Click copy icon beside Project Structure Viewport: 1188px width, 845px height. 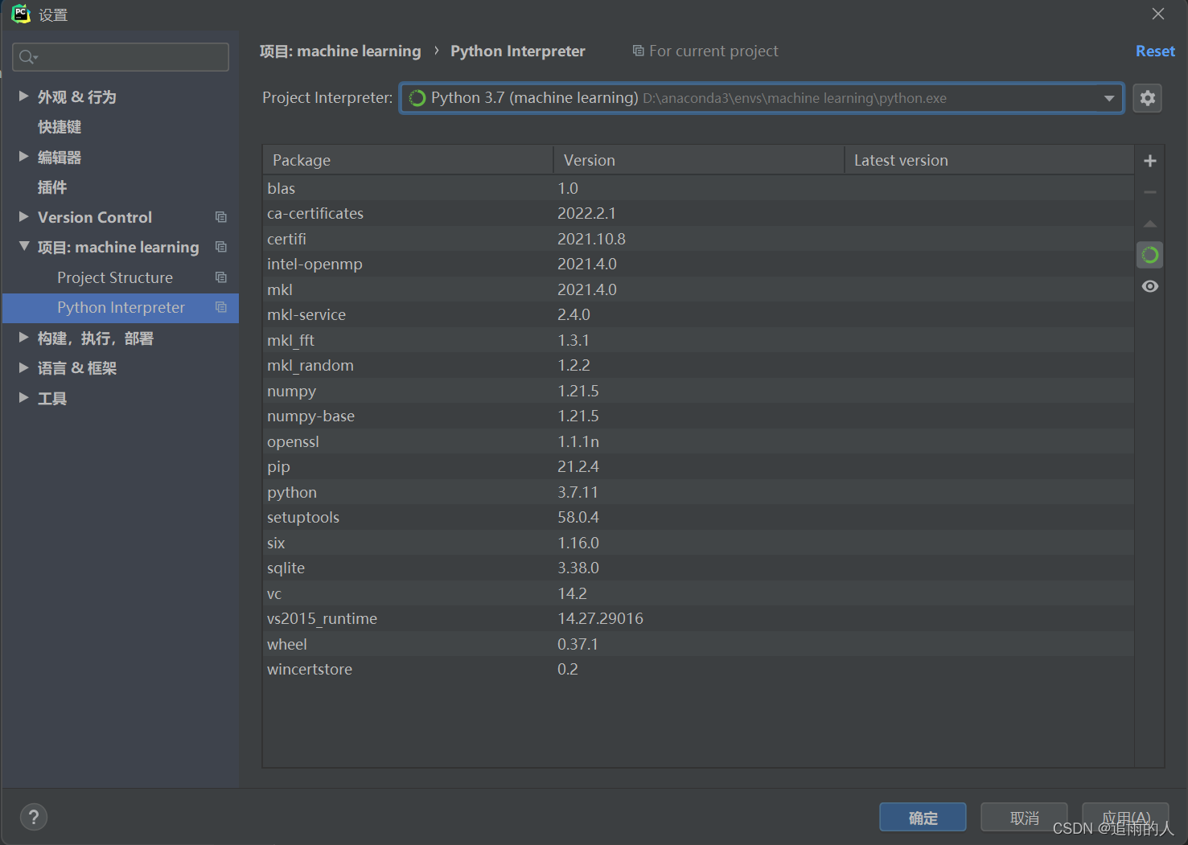(x=221, y=277)
